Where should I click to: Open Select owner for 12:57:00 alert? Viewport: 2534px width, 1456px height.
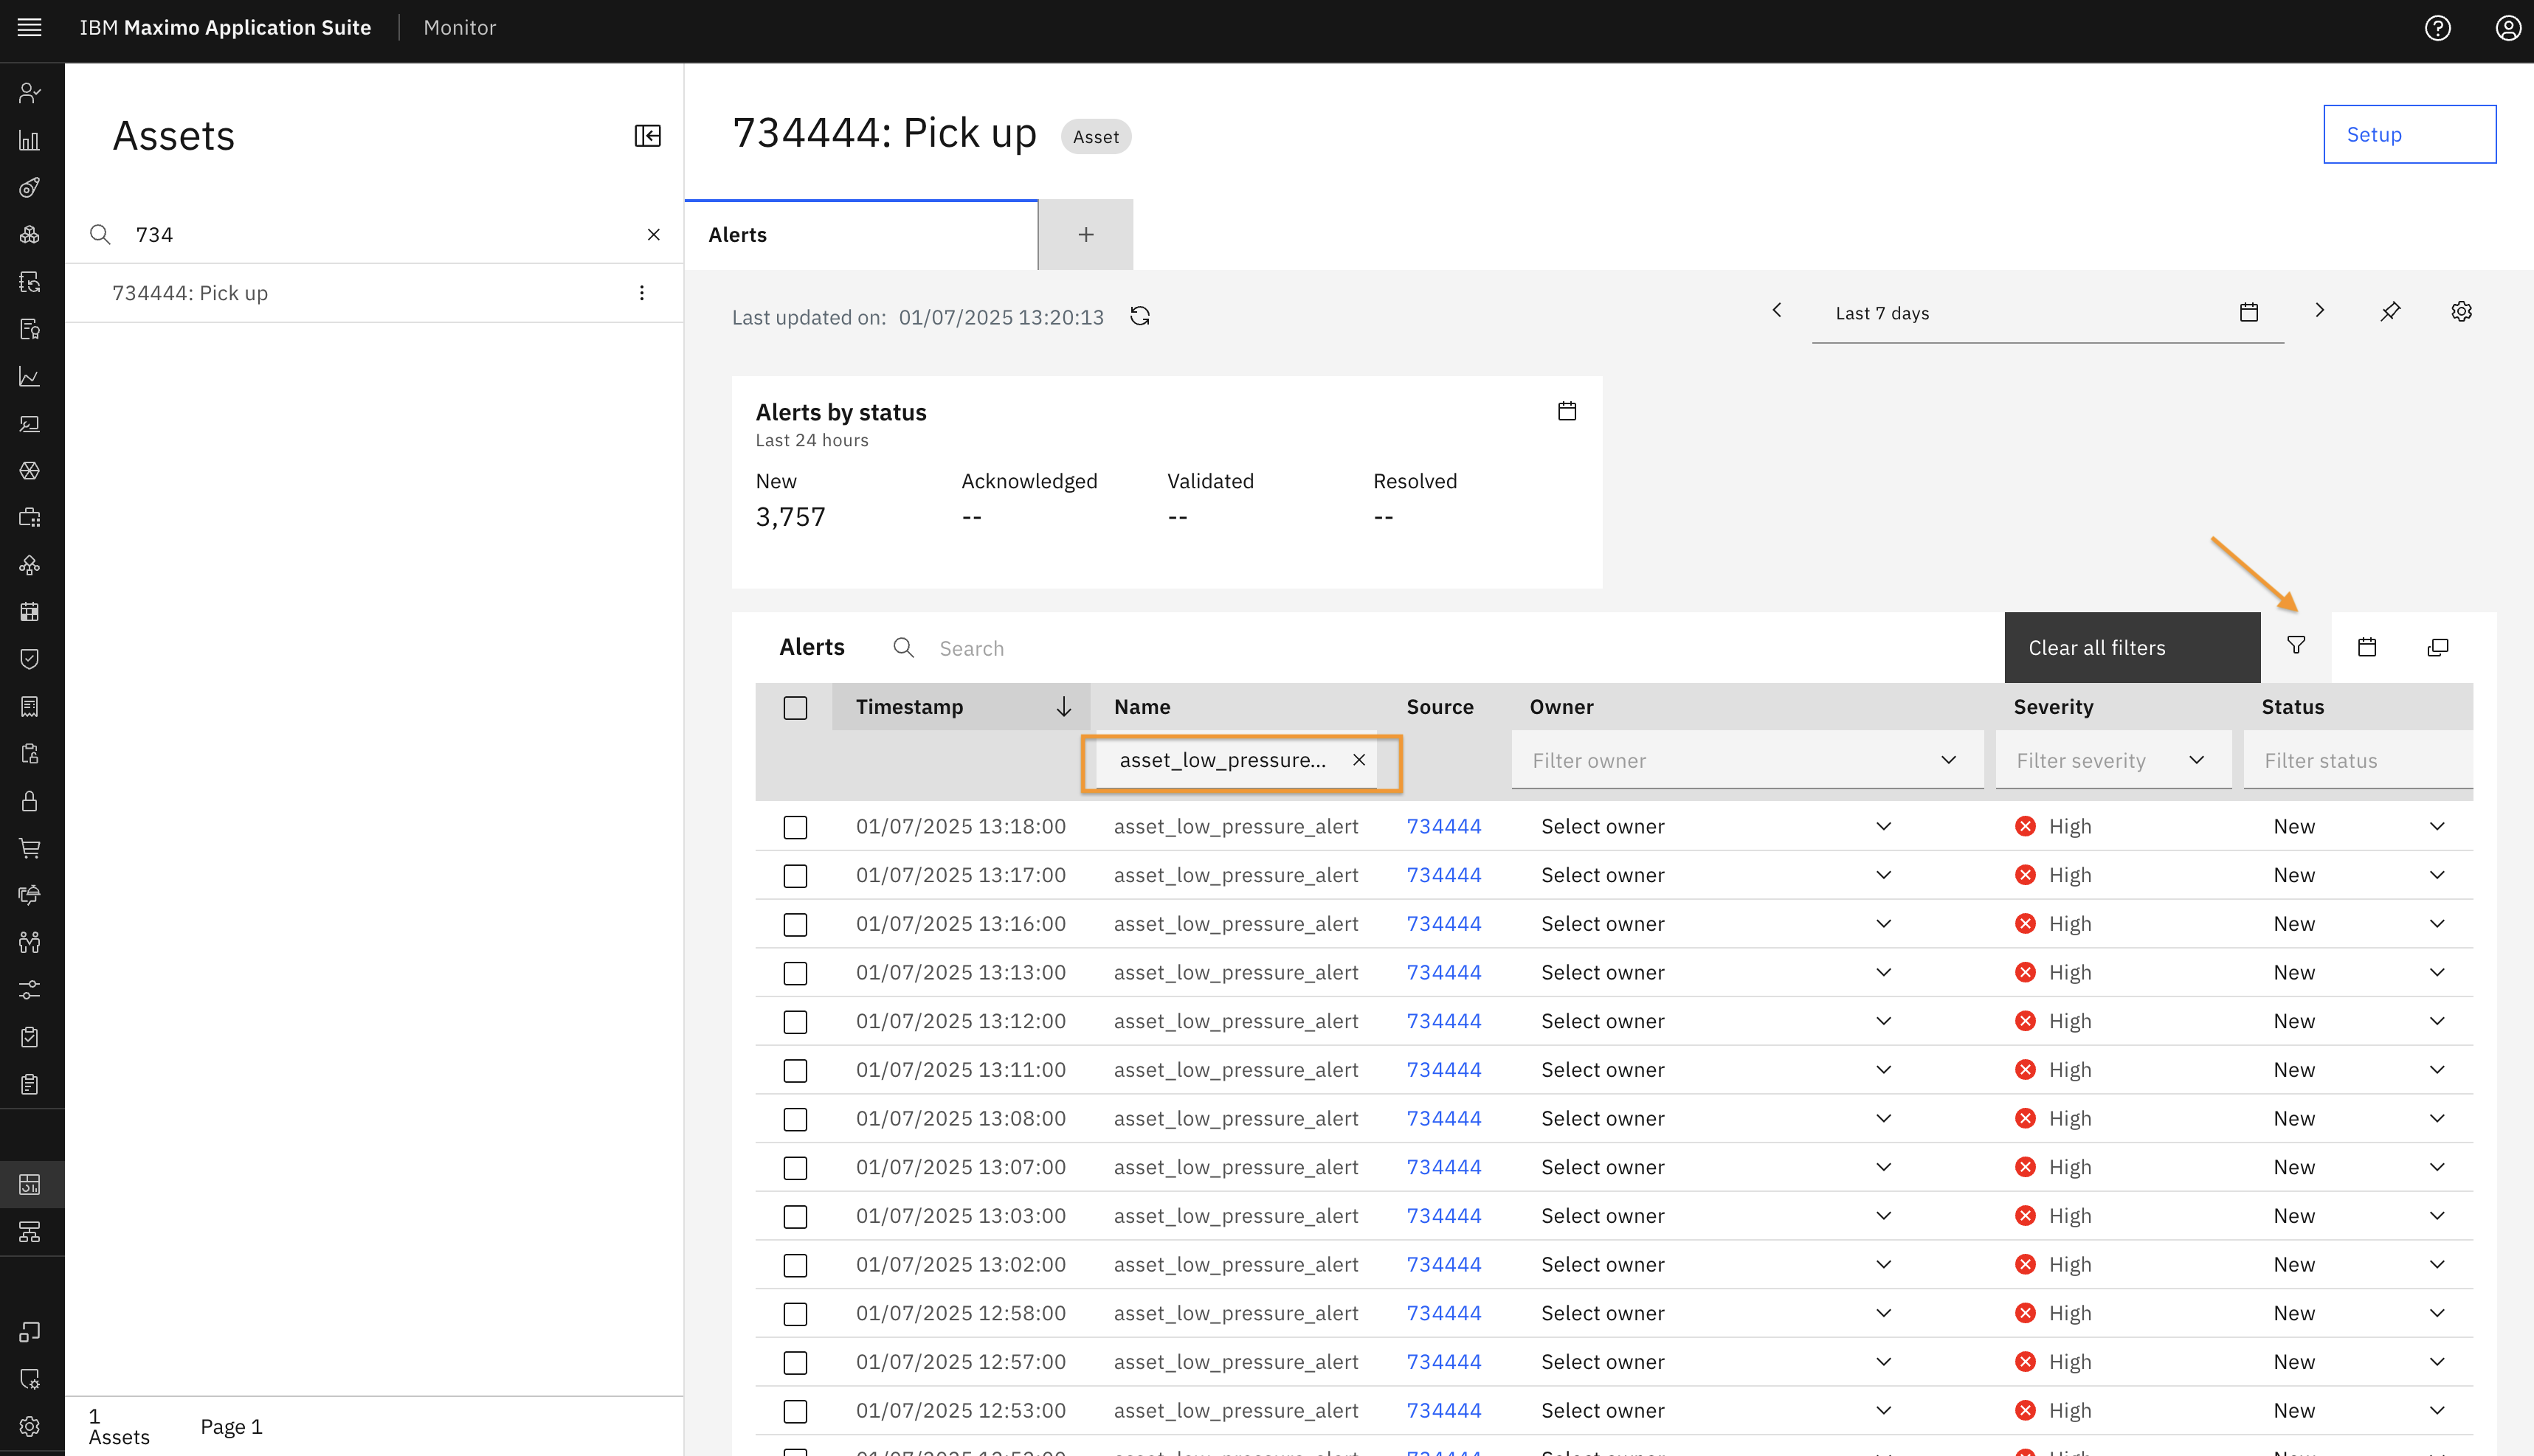tap(1716, 1362)
